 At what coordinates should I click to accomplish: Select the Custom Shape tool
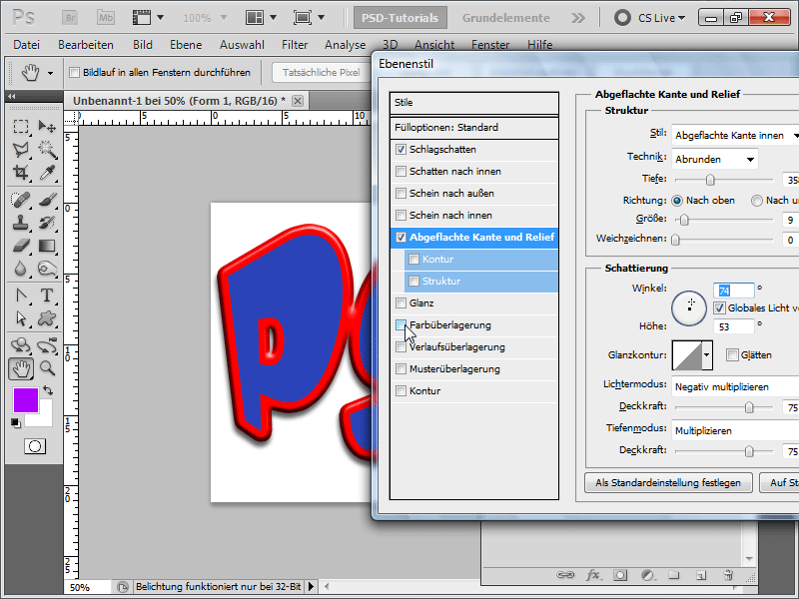(47, 318)
